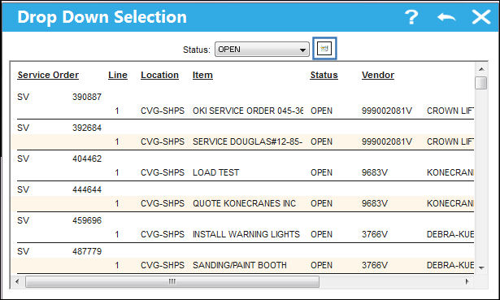Click vendor 999002081V in the 390887 row

(387, 111)
